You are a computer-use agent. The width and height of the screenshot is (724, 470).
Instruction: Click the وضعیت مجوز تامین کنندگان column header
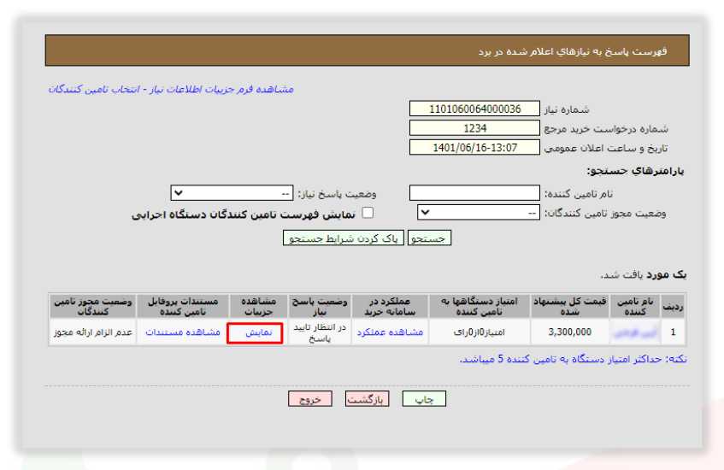pyautogui.click(x=93, y=307)
